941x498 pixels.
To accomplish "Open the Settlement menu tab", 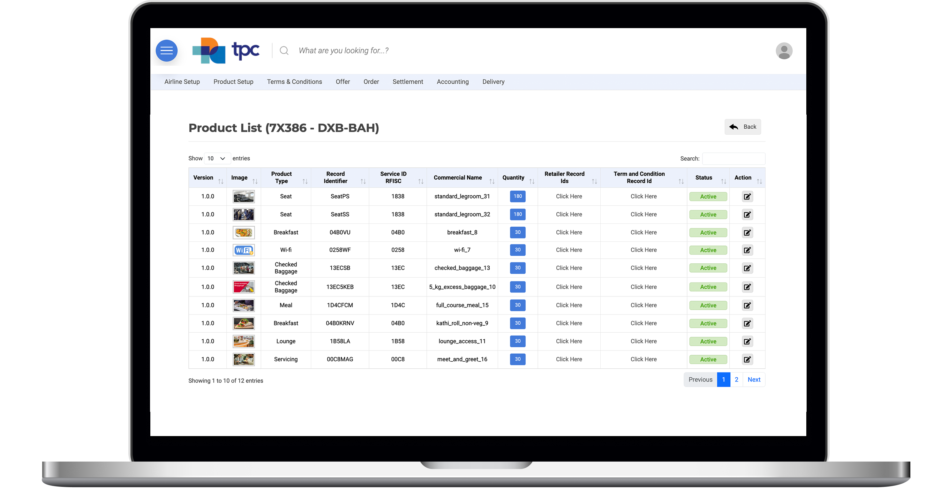I will 408,81.
